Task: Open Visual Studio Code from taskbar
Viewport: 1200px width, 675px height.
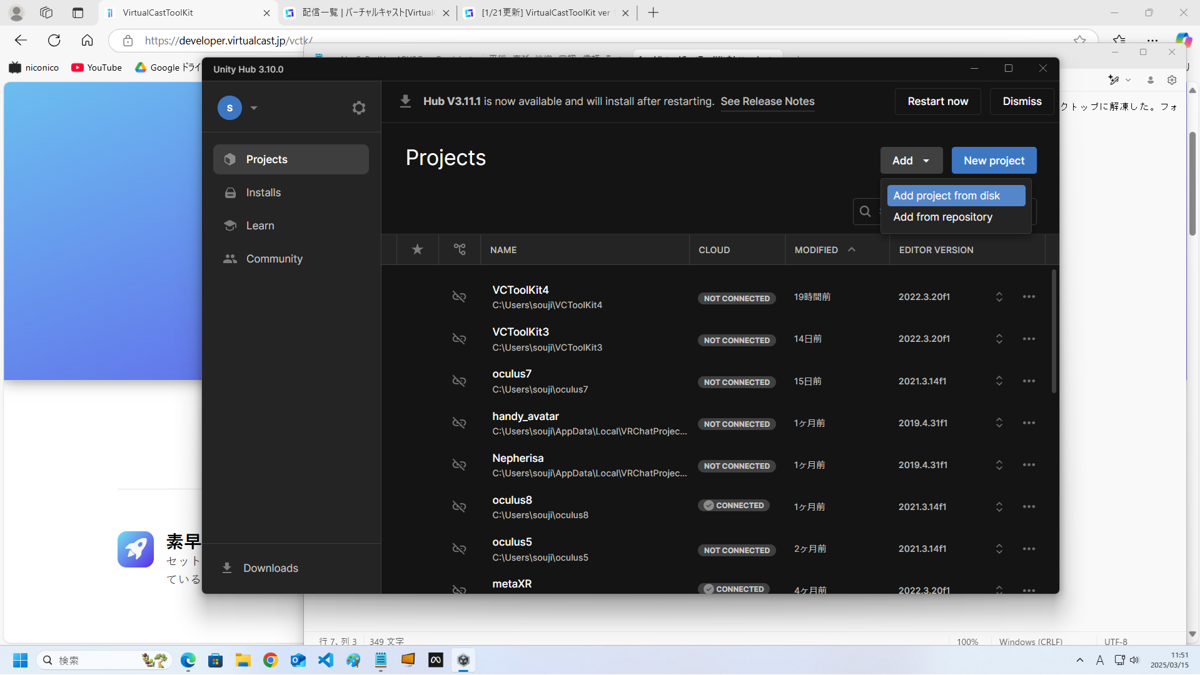Action: pos(326,660)
